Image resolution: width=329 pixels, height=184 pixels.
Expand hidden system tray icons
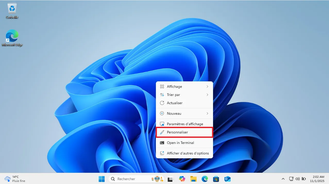283,179
